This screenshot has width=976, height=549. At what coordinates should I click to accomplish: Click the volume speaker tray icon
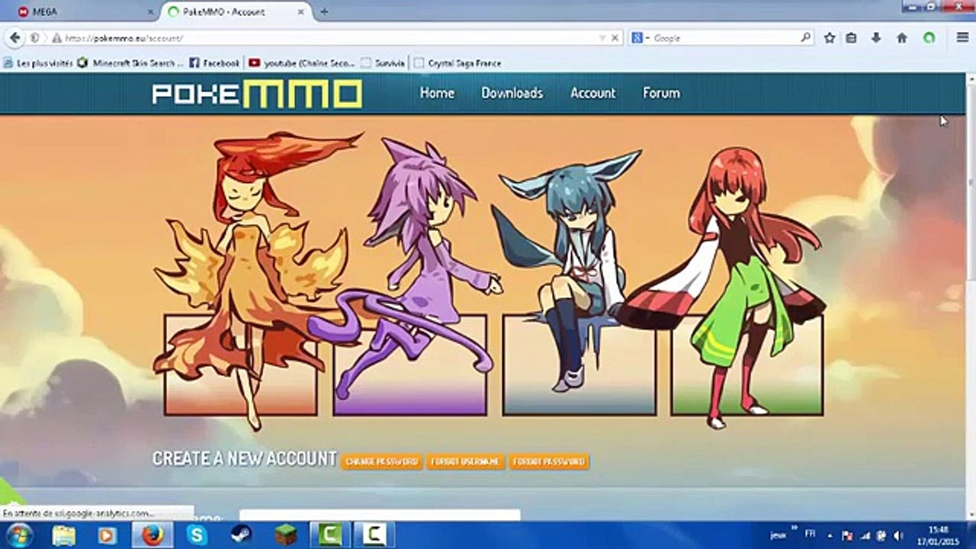click(x=897, y=536)
